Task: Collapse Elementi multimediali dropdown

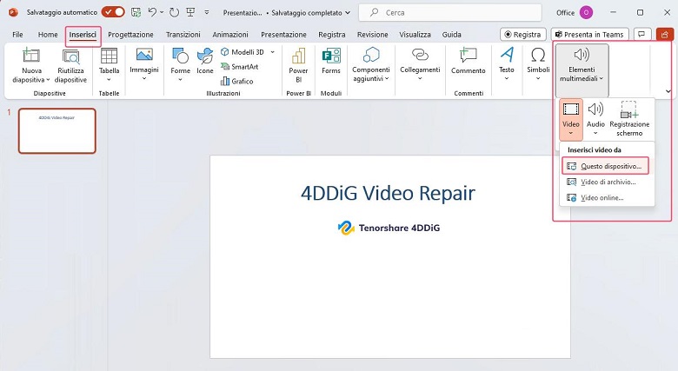Action: point(582,70)
